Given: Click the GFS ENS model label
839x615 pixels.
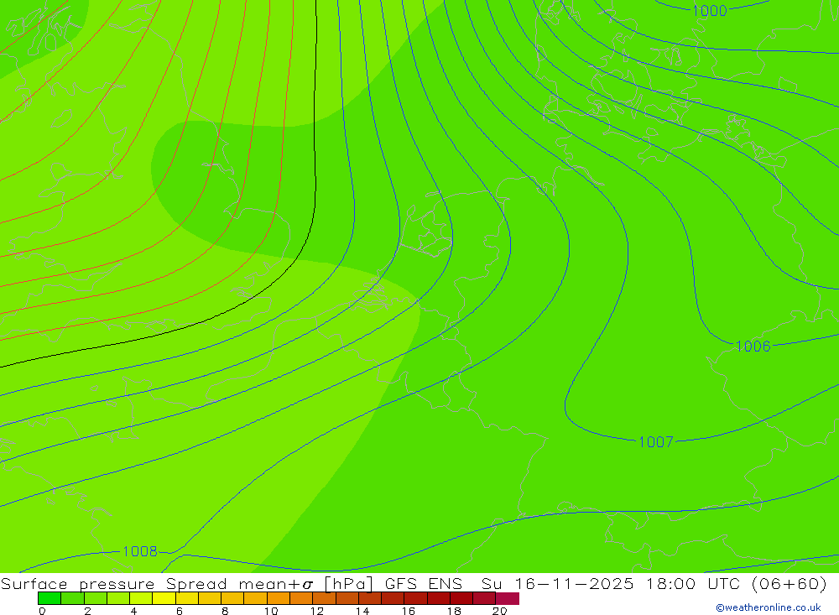Looking at the screenshot, I should (423, 583).
